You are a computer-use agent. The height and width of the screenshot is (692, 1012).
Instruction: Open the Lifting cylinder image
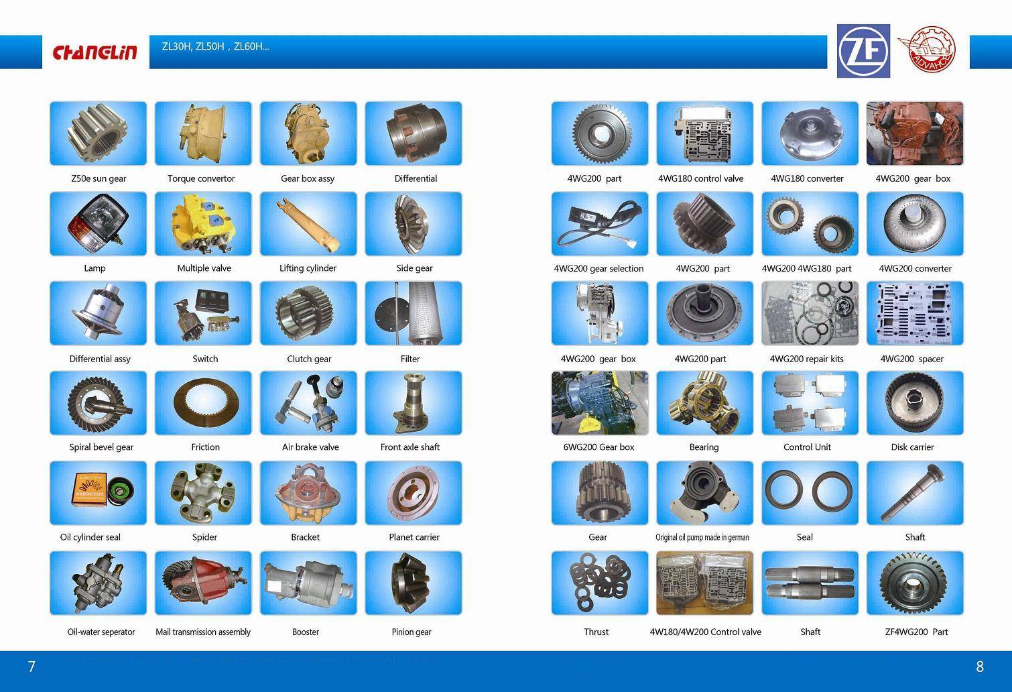[308, 223]
